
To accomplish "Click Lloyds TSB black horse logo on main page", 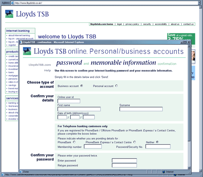I will tap(9, 14).
